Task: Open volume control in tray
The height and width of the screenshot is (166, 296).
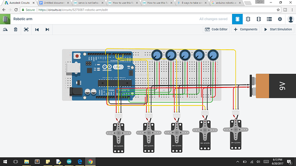Action: tap(258, 162)
